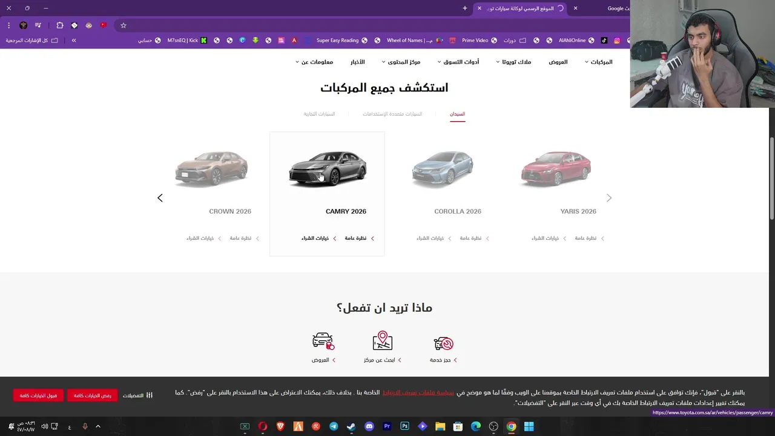The width and height of the screenshot is (775, 436).
Task: Go to previous vehicles with left arrow
Action: [160, 198]
